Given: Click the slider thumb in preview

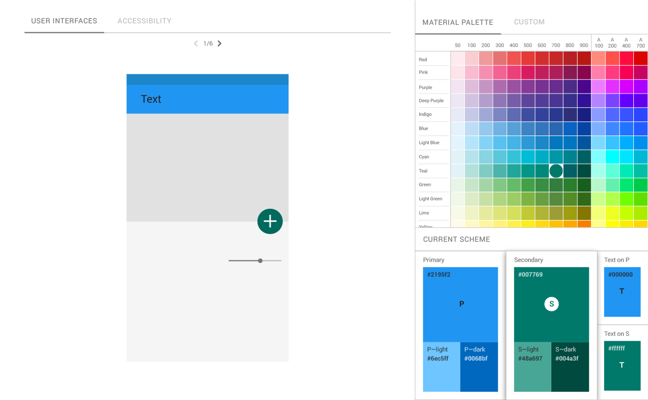Looking at the screenshot, I should tap(260, 261).
